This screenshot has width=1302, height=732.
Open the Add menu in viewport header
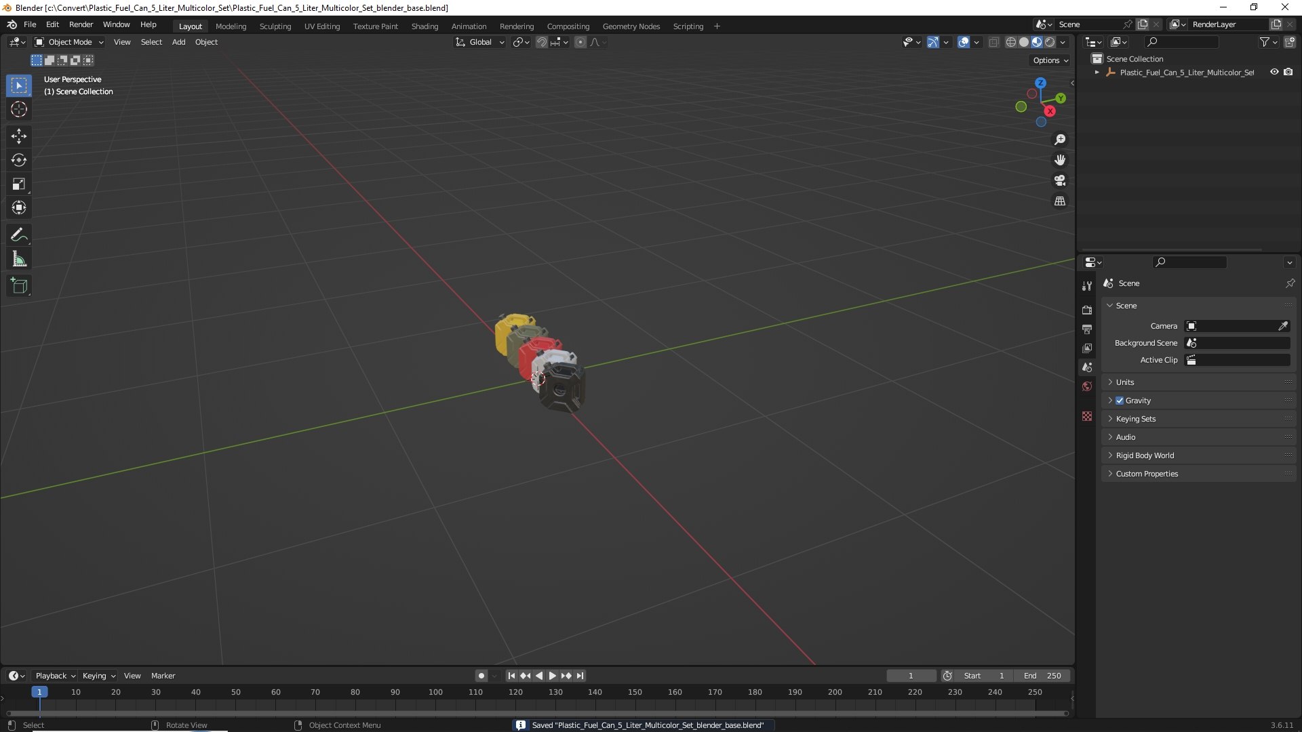point(178,42)
